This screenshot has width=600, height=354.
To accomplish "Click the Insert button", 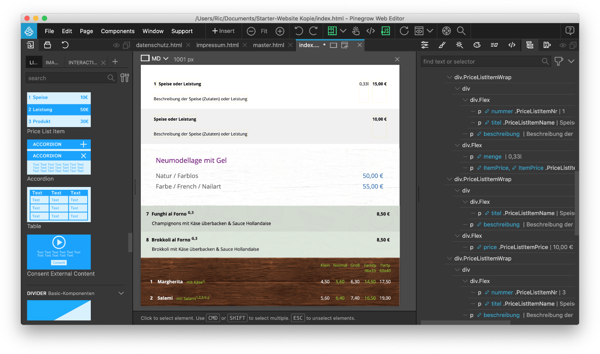I will click(x=223, y=31).
